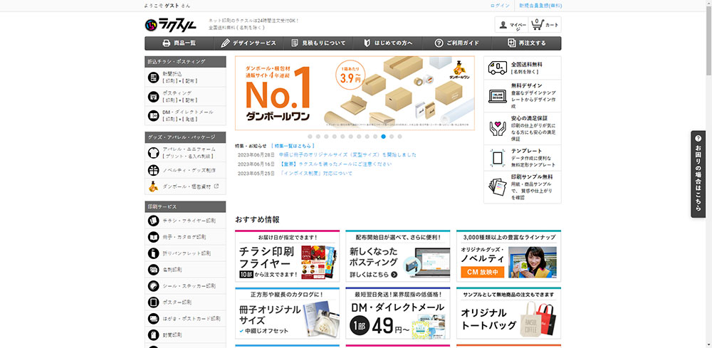Click beginner mark icon はじめての方へ
This screenshot has height=348, width=712.
click(367, 43)
